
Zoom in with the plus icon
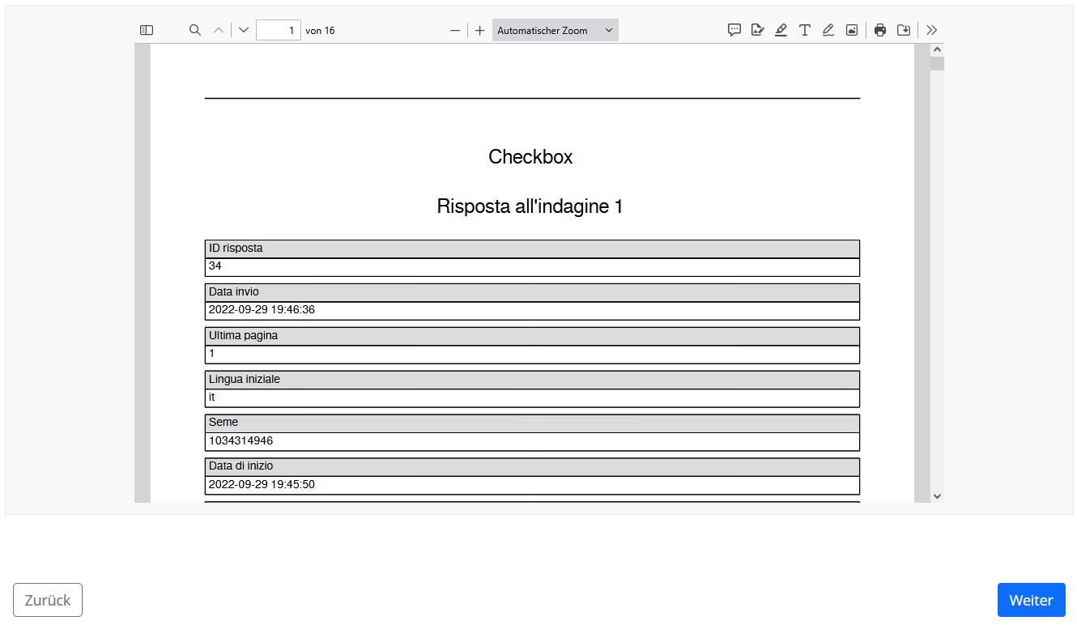[480, 30]
